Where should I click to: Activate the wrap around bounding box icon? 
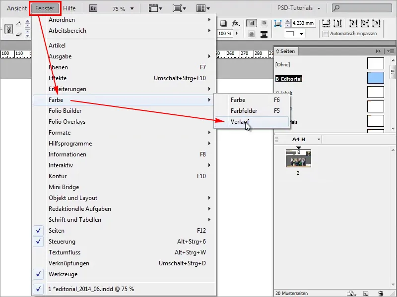coord(265,24)
